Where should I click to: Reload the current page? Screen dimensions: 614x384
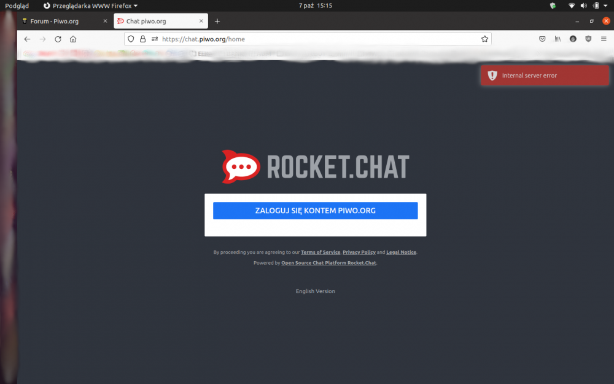(58, 39)
